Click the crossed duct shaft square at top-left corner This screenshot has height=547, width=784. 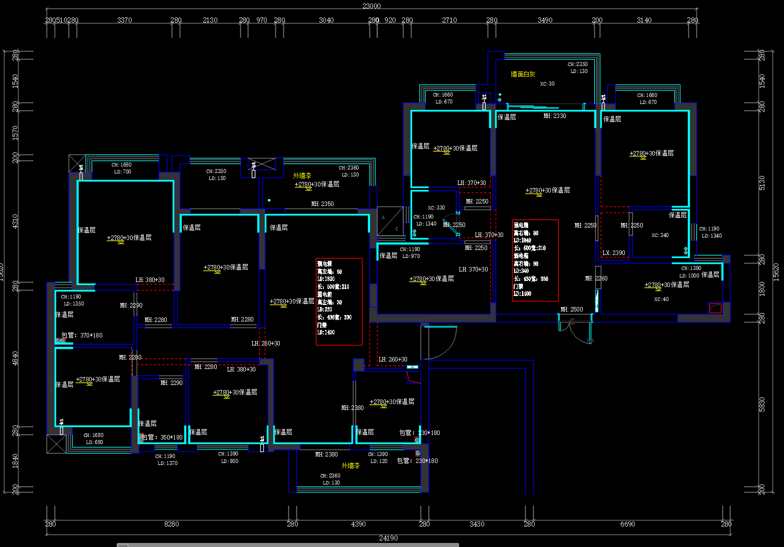tap(77, 163)
